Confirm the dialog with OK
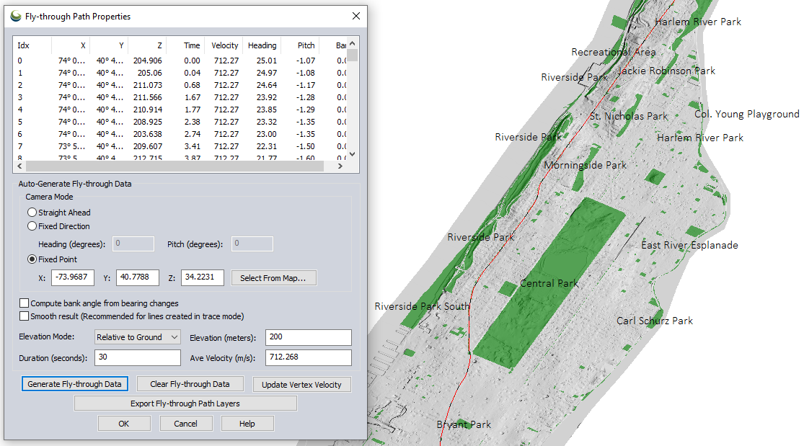 pos(124,424)
